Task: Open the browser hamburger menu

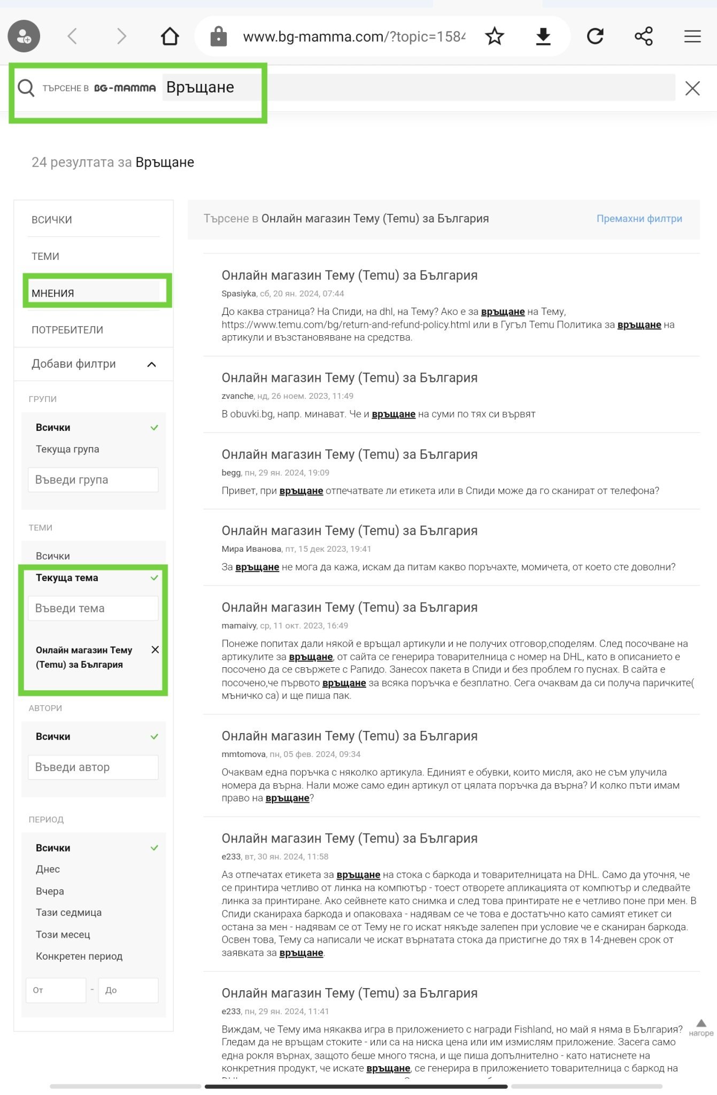Action: coord(692,36)
